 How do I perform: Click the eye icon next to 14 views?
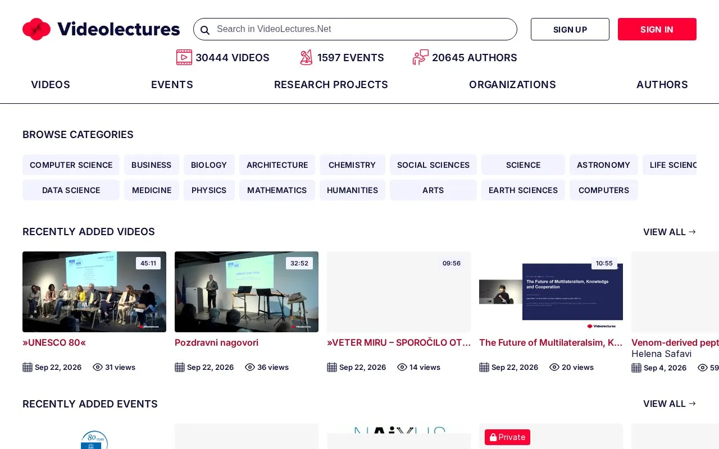pyautogui.click(x=402, y=367)
